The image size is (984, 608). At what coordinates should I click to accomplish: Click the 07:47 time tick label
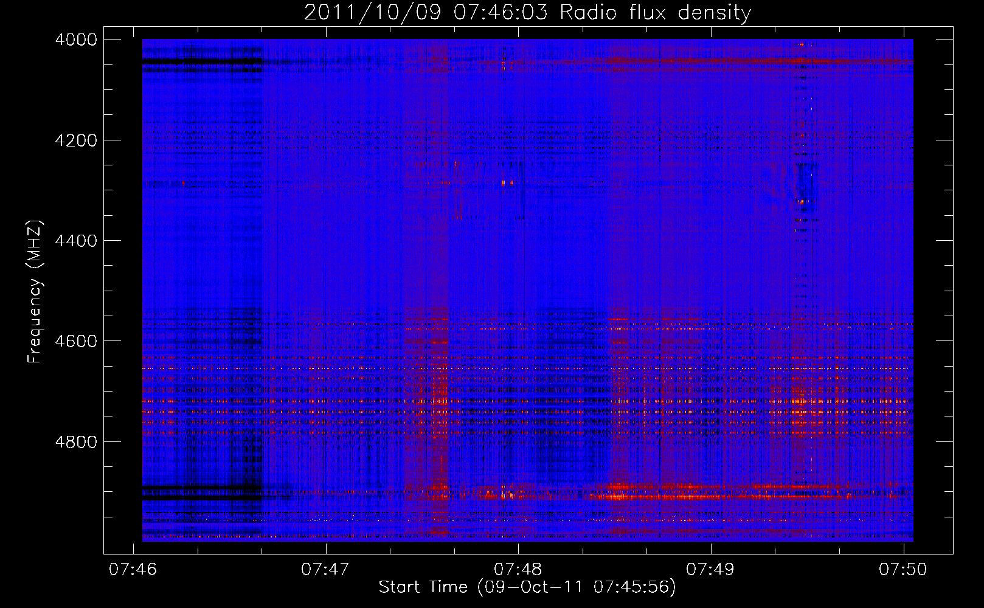[325, 570]
